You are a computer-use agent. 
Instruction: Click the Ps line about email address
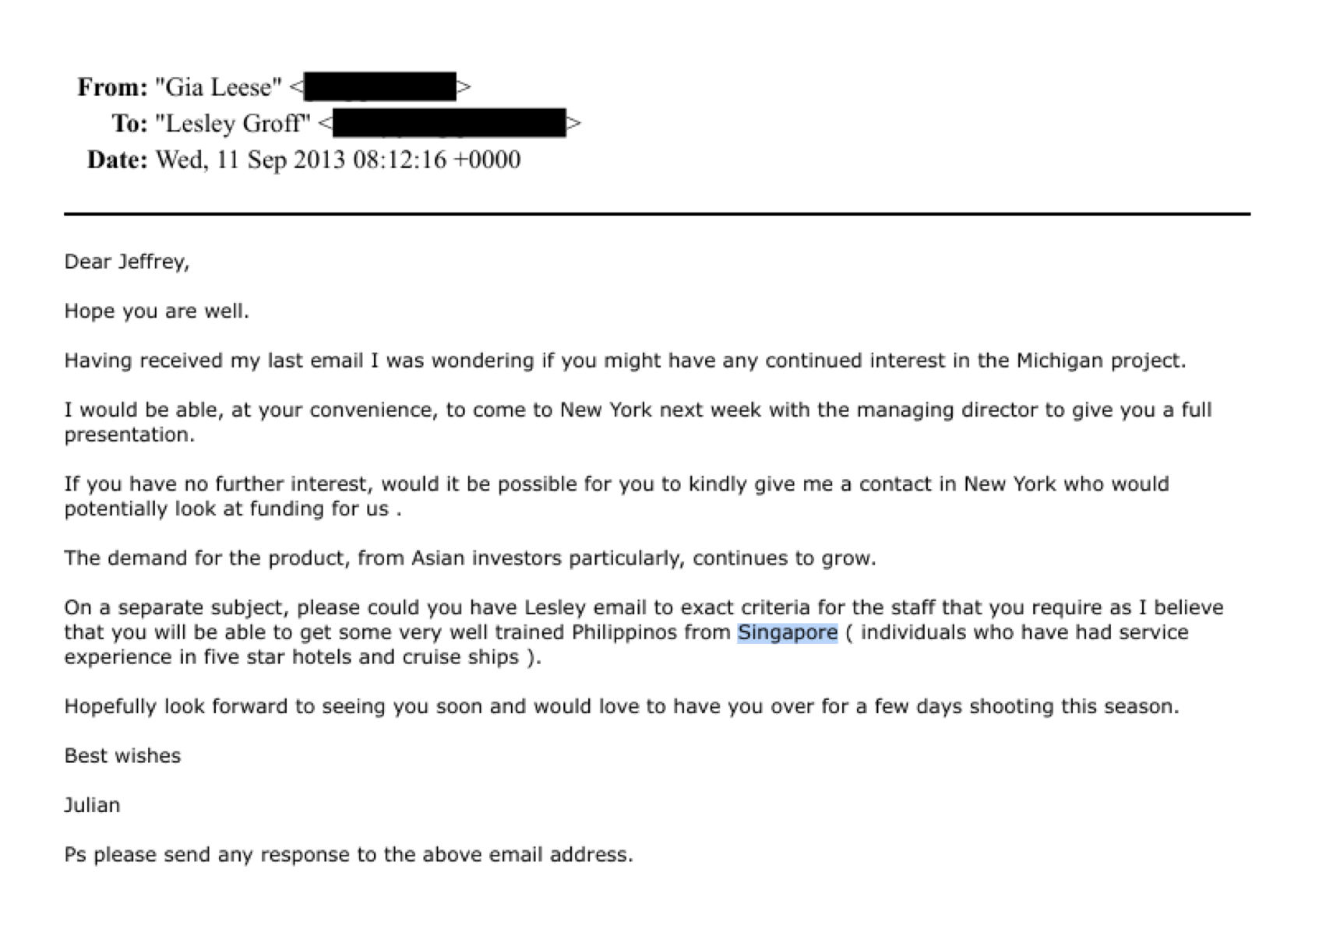point(348,855)
